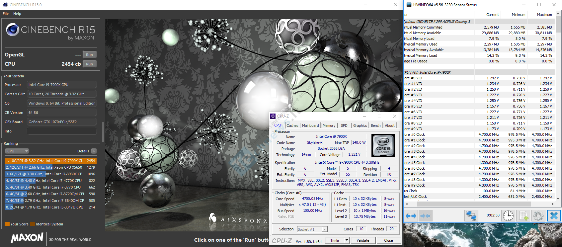Select ranking entry Xeon CPU X5650
The image size is (562, 247).
click(x=50, y=167)
